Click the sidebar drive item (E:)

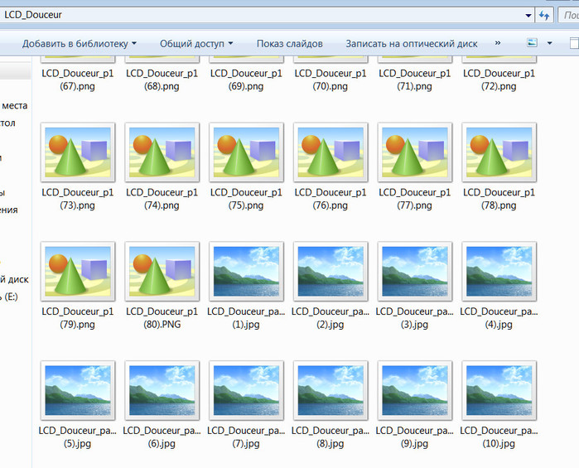pos(9,297)
